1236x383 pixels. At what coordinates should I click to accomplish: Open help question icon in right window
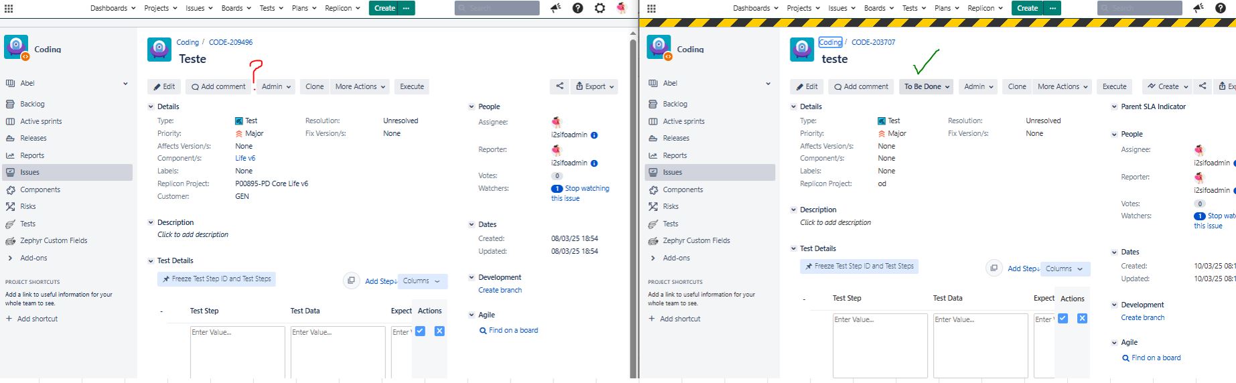pyautogui.click(x=1220, y=8)
